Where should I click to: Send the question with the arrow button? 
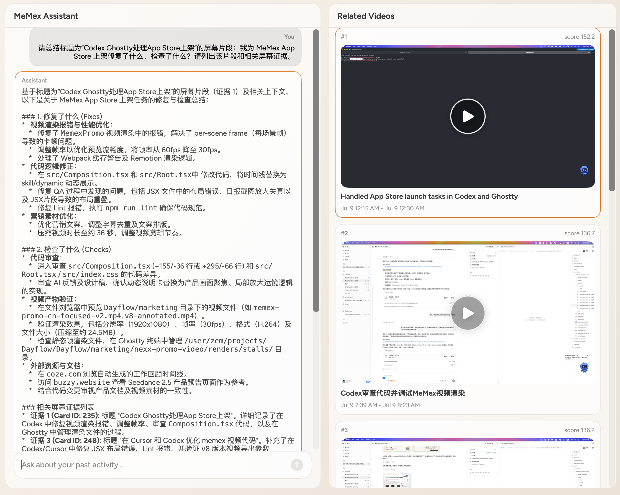(x=297, y=465)
